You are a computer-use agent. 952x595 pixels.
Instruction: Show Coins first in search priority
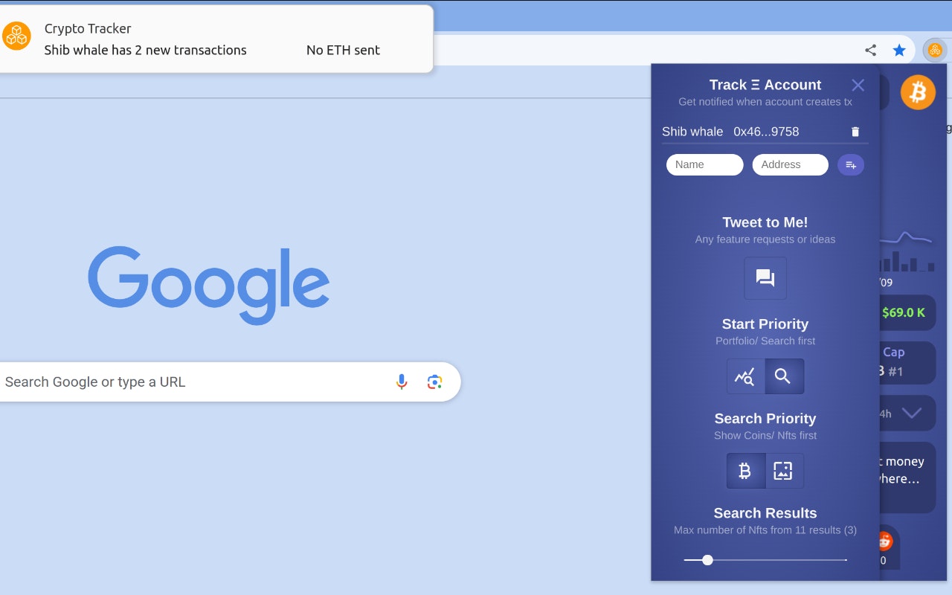coord(746,471)
